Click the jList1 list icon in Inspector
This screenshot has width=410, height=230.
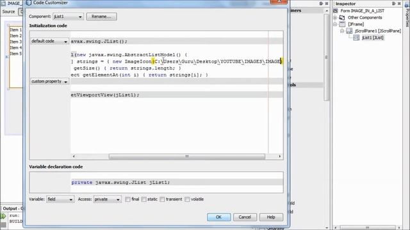tap(356, 38)
